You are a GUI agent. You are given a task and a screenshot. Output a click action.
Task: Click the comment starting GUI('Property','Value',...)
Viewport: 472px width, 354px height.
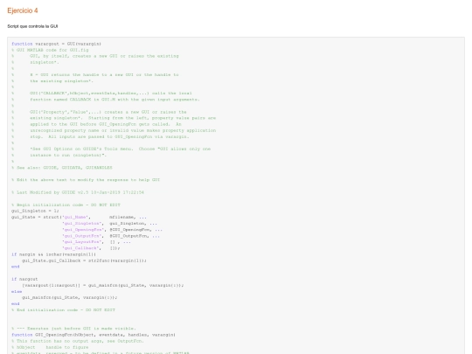[x=108, y=112]
